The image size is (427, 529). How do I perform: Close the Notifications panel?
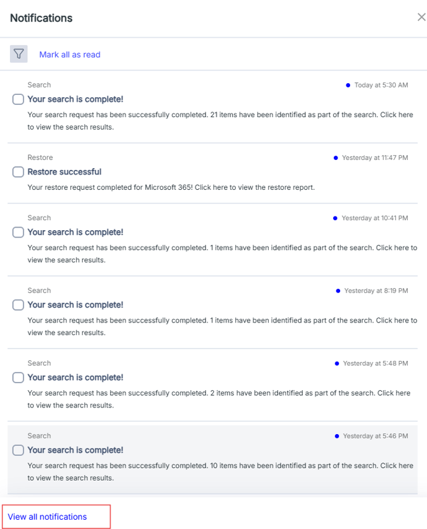click(x=421, y=17)
